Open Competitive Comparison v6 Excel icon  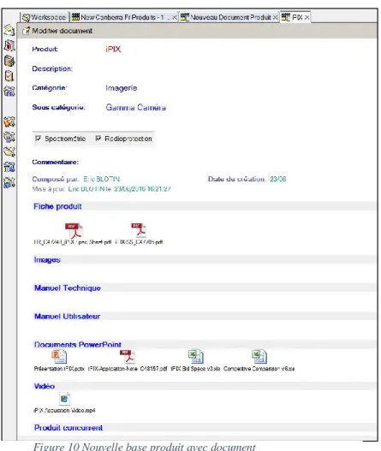pyautogui.click(x=259, y=357)
